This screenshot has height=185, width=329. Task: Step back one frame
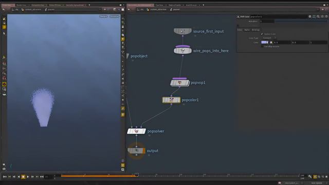click(14, 177)
